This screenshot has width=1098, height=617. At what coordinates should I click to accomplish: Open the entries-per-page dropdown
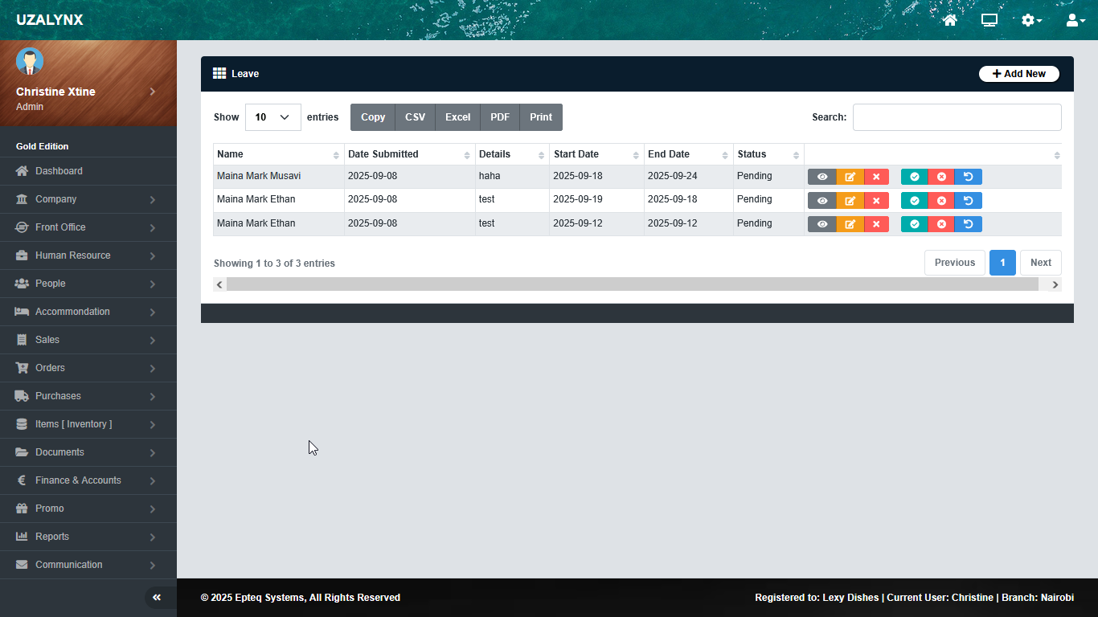272,117
